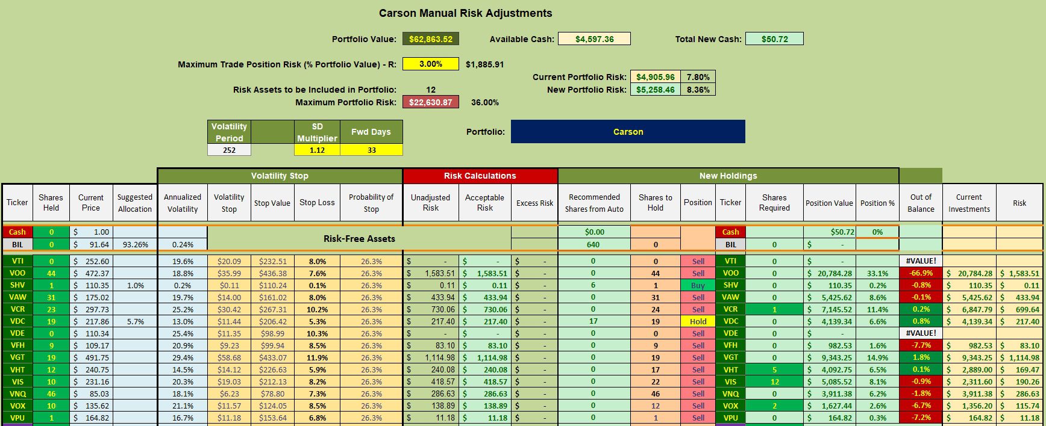Image resolution: width=1046 pixels, height=426 pixels.
Task: Click BIL recommended shares value 640
Action: click(593, 244)
